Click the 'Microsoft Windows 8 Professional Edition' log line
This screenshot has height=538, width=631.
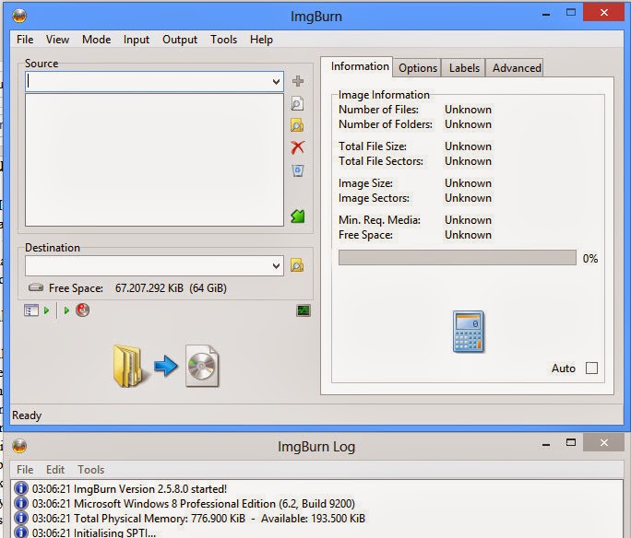coord(194,503)
